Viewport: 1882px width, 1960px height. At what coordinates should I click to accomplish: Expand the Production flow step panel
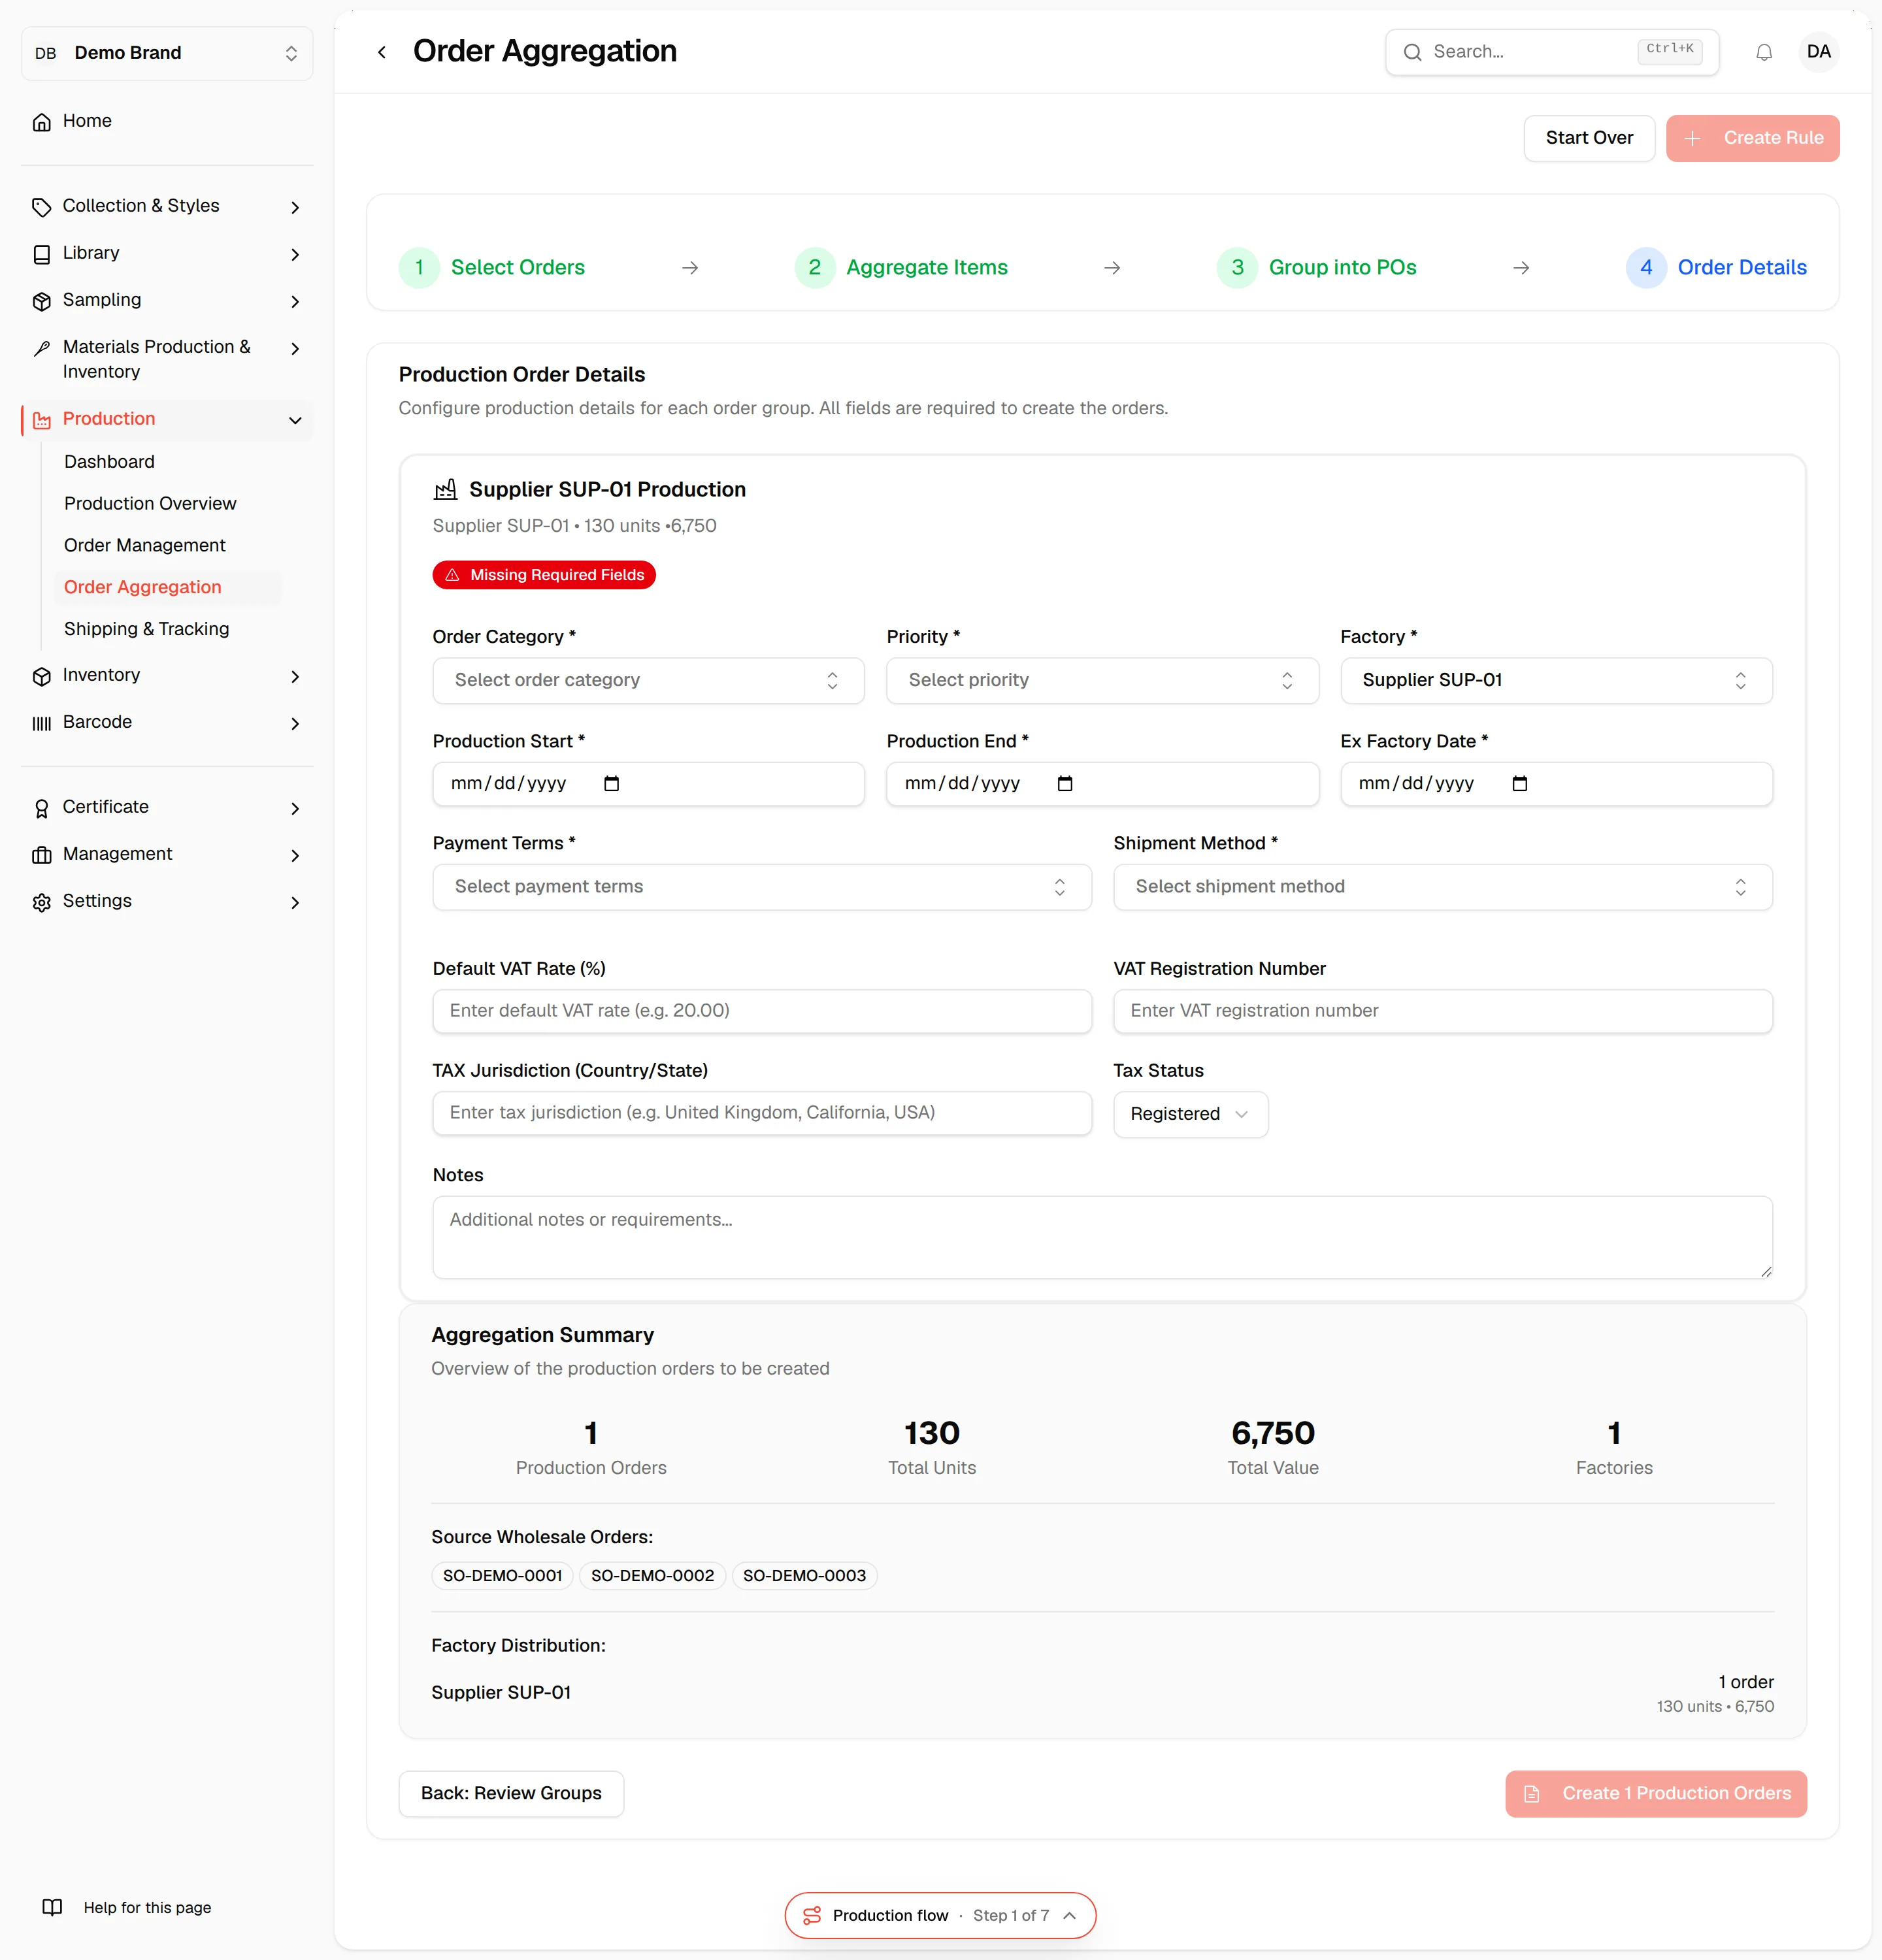click(x=1069, y=1915)
